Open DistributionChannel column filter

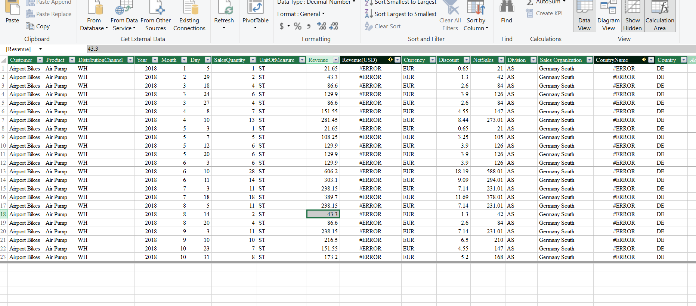(x=130, y=60)
